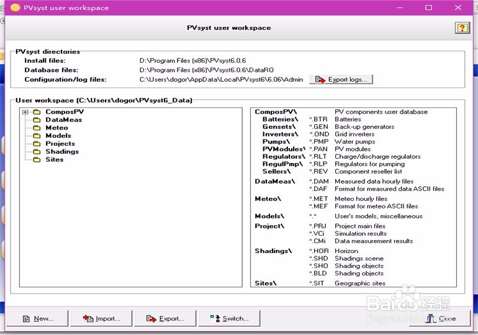478x335 pixels.
Task: Maximize the PVsyst user workspace window
Action: point(428,7)
